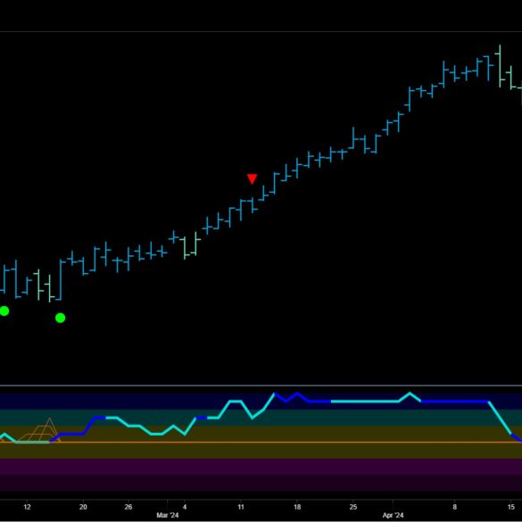Click the green dot below Feb 16 low
Screen dimensions: 522x522
(61, 318)
